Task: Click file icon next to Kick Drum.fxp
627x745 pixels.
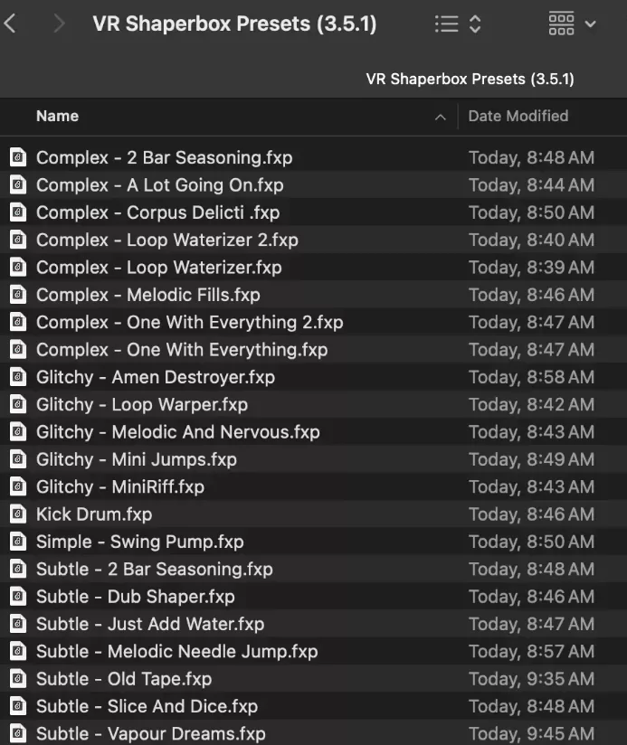Action: pyautogui.click(x=18, y=514)
